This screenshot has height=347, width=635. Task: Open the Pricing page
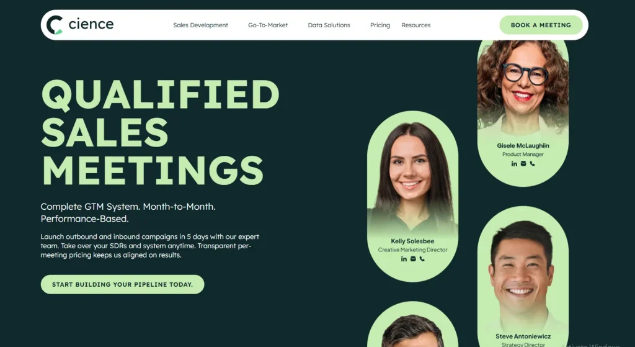tap(380, 25)
